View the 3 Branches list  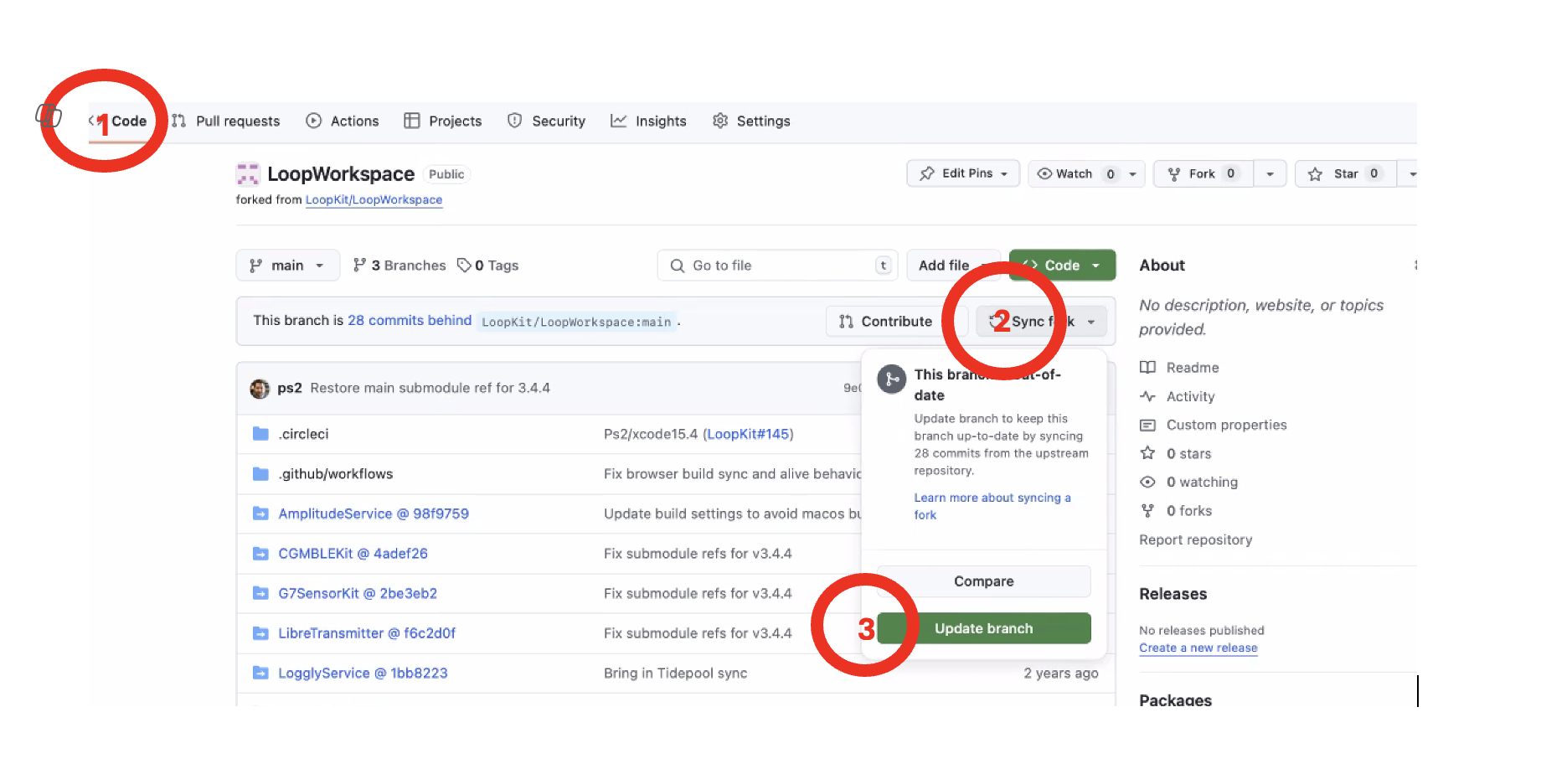399,265
